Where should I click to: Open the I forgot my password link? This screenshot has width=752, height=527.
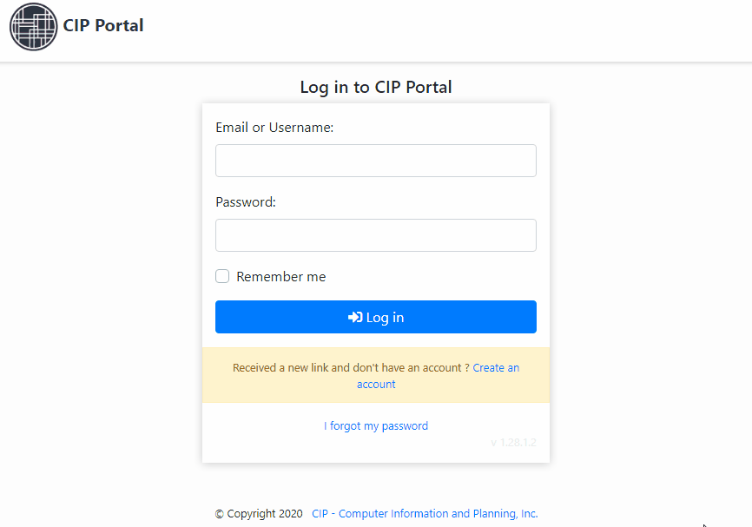[x=376, y=425]
